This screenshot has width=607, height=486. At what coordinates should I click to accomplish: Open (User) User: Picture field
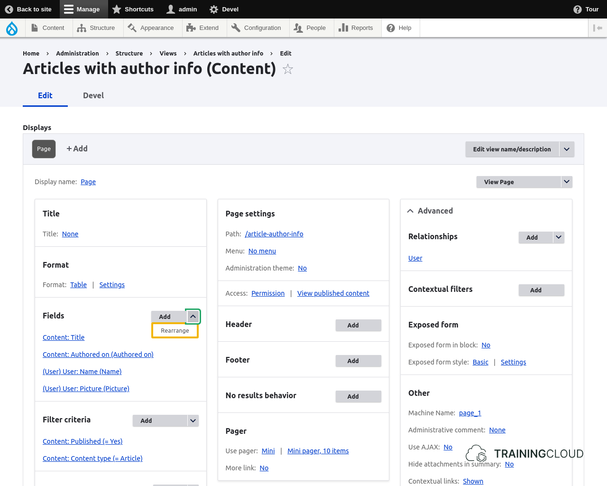tap(86, 389)
